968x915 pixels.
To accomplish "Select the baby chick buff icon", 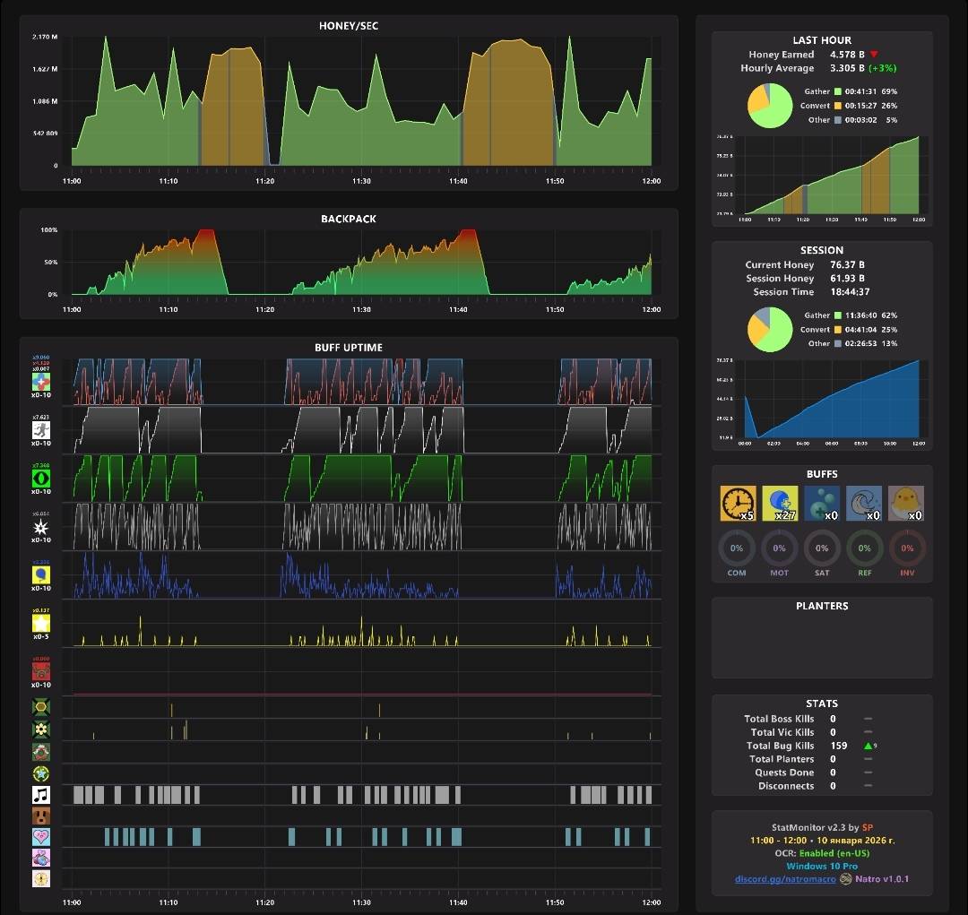I will click(x=905, y=503).
